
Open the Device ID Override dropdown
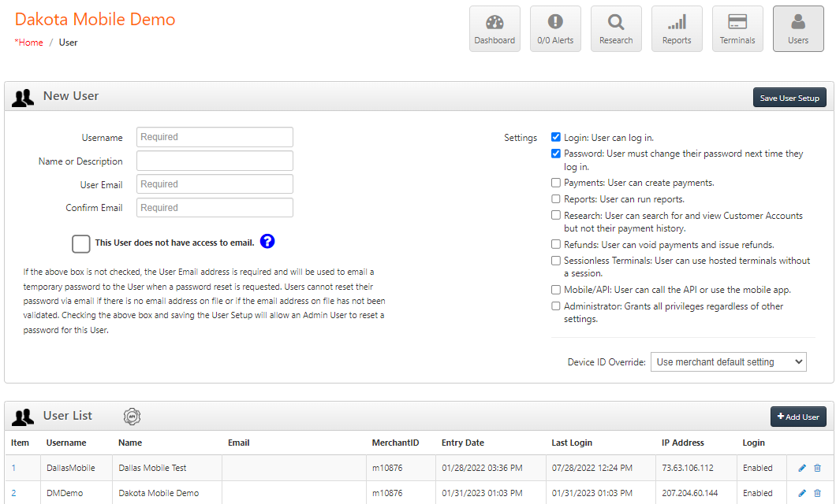(728, 361)
